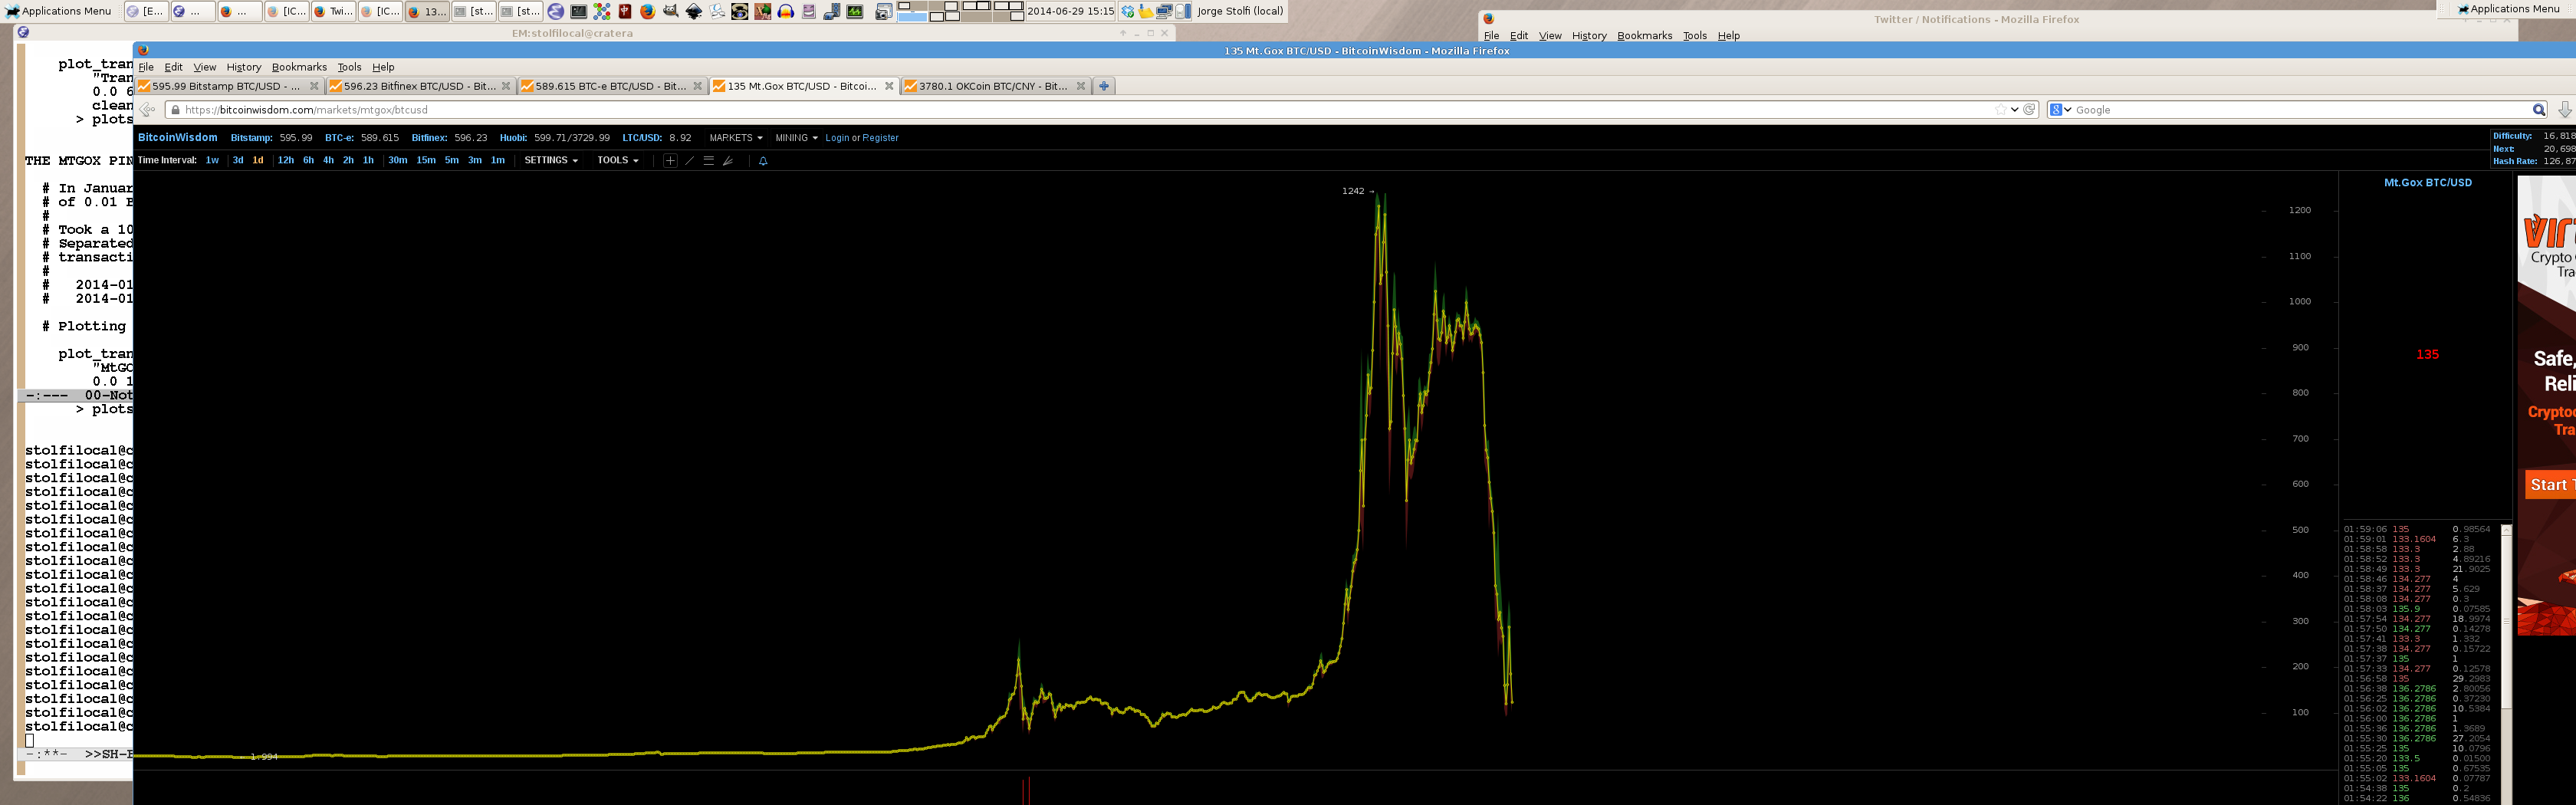Click the Login link
Viewport: 2576px width, 805px height.
(837, 138)
